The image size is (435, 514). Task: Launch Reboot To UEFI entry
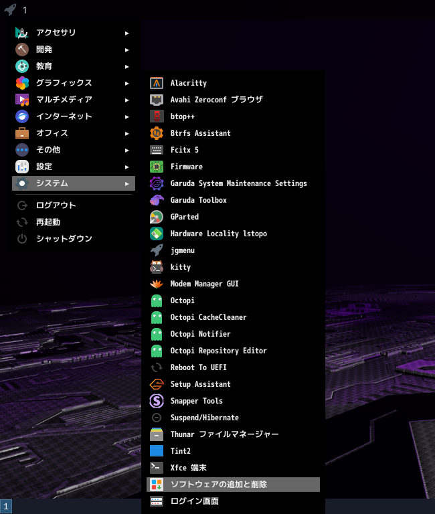[x=233, y=367]
